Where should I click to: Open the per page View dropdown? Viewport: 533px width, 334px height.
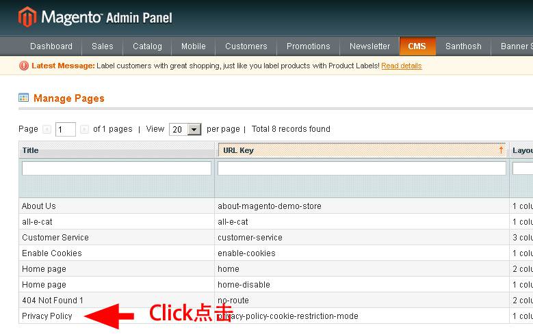tap(194, 130)
